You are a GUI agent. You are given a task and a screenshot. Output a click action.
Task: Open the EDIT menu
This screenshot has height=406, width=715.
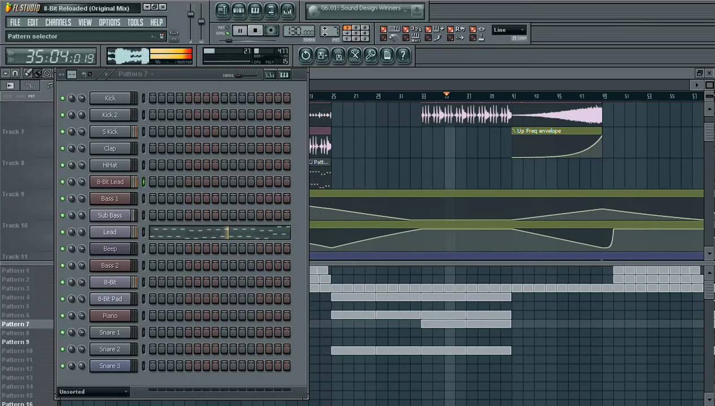[33, 23]
